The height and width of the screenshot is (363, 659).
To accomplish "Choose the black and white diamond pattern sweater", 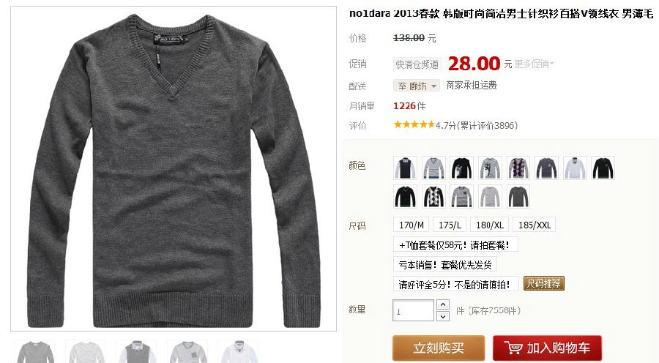I will pyautogui.click(x=433, y=196).
